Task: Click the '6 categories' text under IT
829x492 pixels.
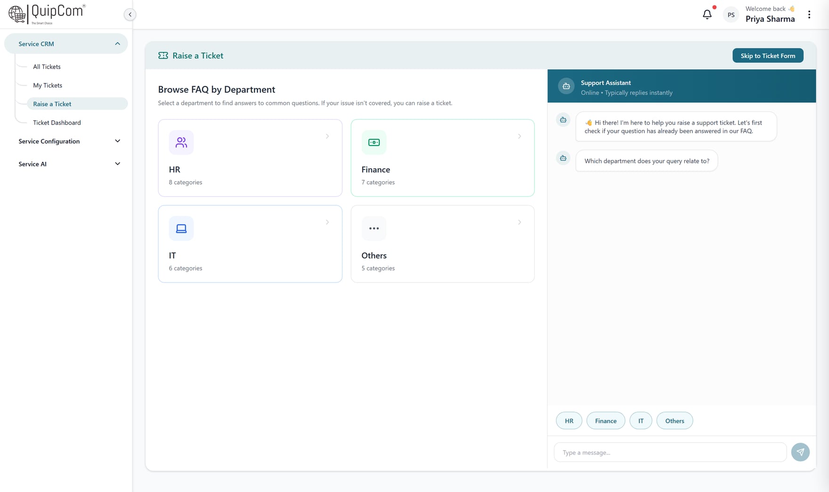Action: (186, 268)
